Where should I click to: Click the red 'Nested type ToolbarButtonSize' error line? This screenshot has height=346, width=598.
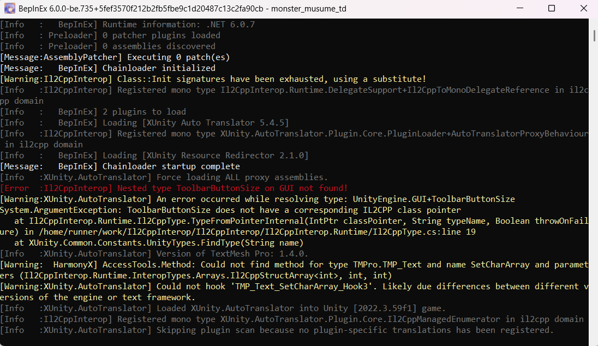point(174,188)
